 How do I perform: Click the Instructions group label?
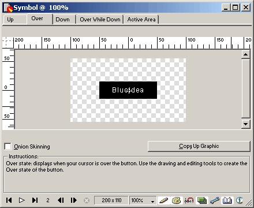pyautogui.click(x=24, y=157)
